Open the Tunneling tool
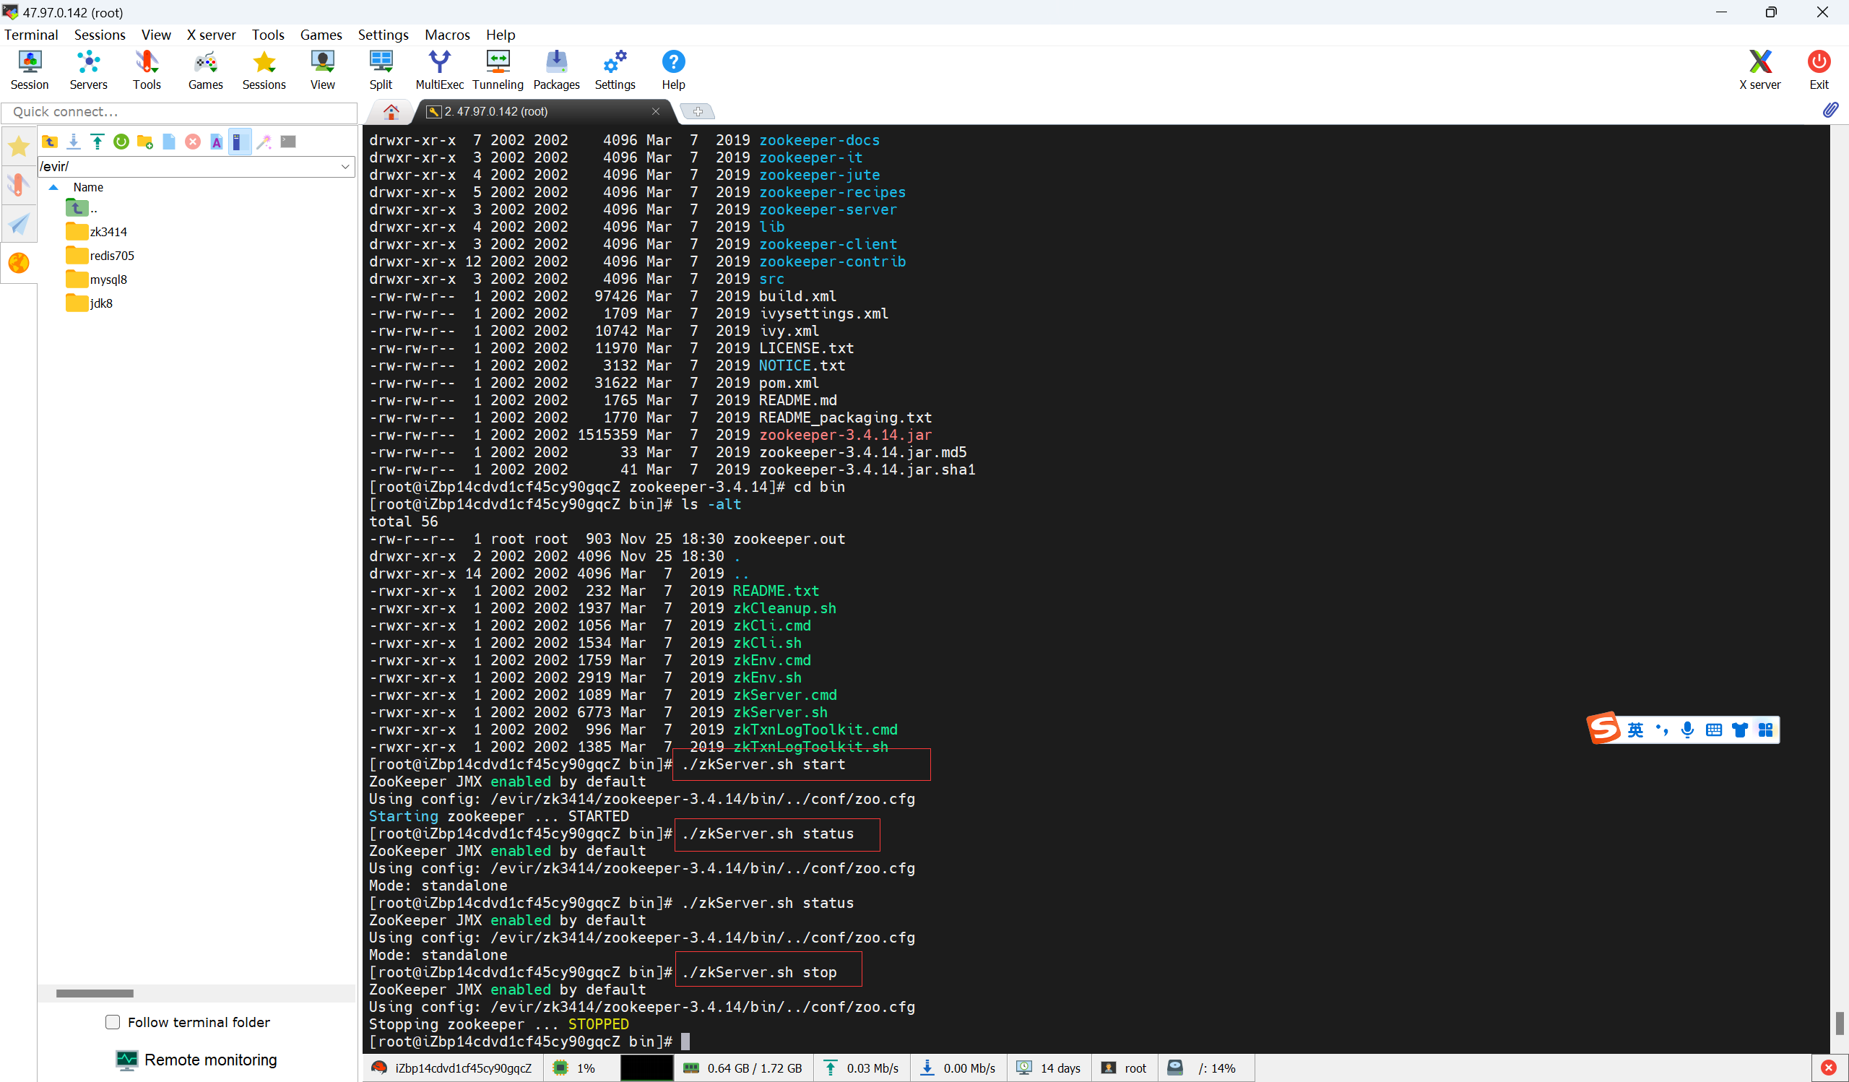This screenshot has width=1849, height=1082. (498, 69)
